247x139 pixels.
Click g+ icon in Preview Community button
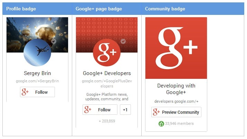pos(156,112)
